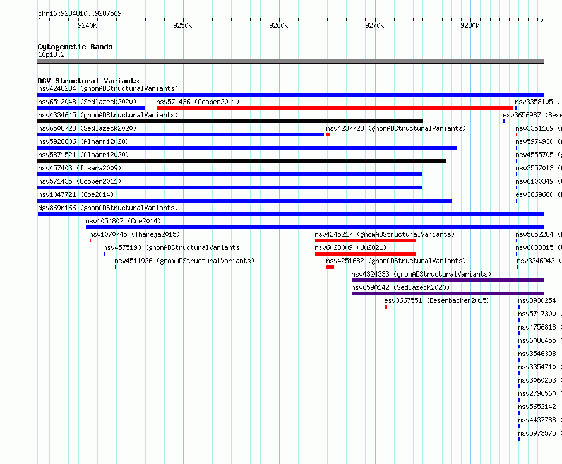Click small blue nsv4575190 marker
Viewport: 562px width, 464px height.
104,254
